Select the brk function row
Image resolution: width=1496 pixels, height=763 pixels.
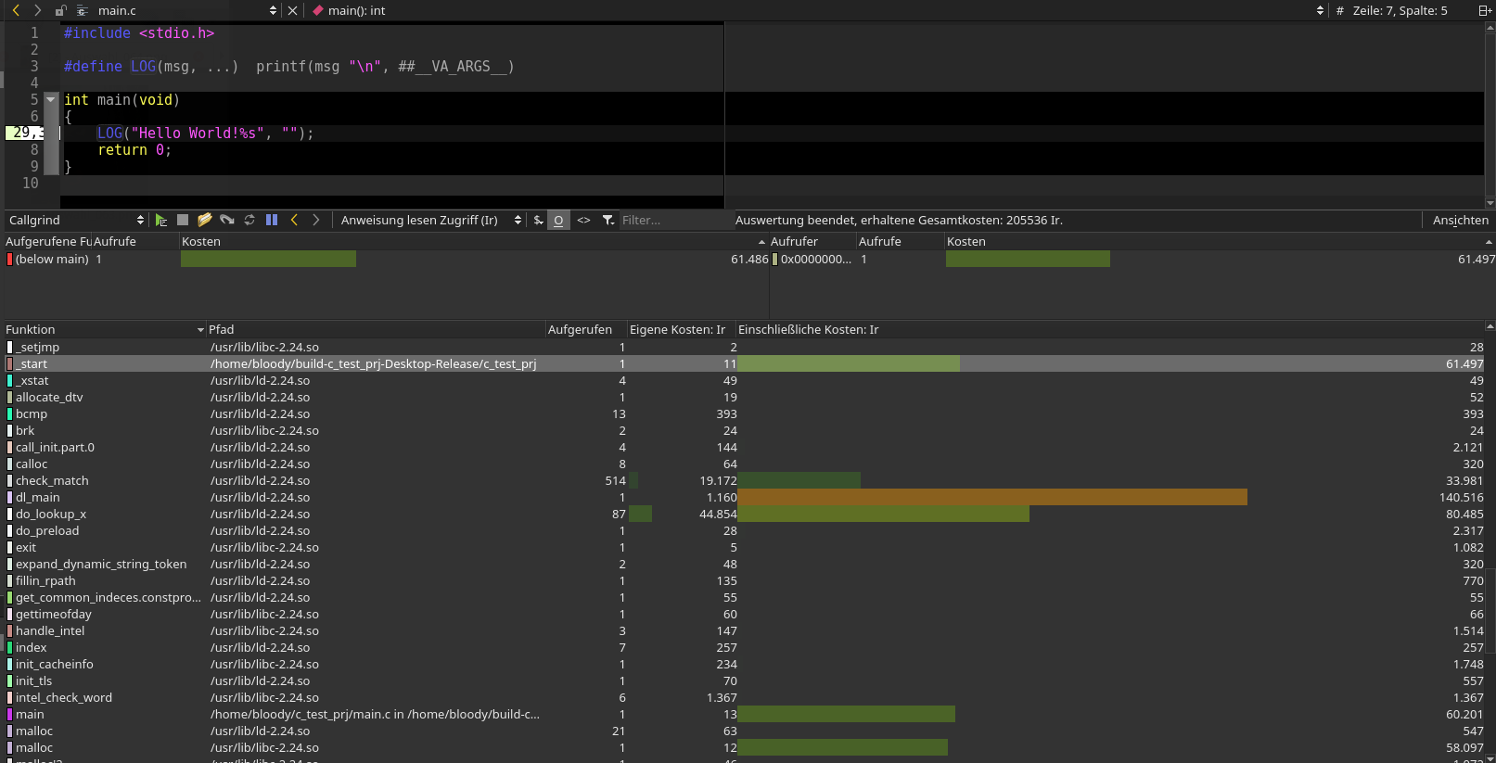(x=744, y=430)
